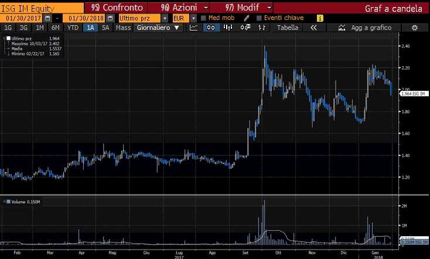Expand the 96) Azioni dropdown arrow

(x=206, y=8)
